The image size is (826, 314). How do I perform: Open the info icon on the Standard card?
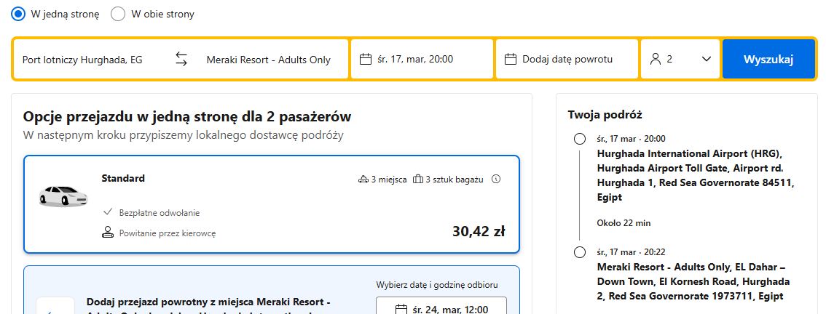[496, 179]
